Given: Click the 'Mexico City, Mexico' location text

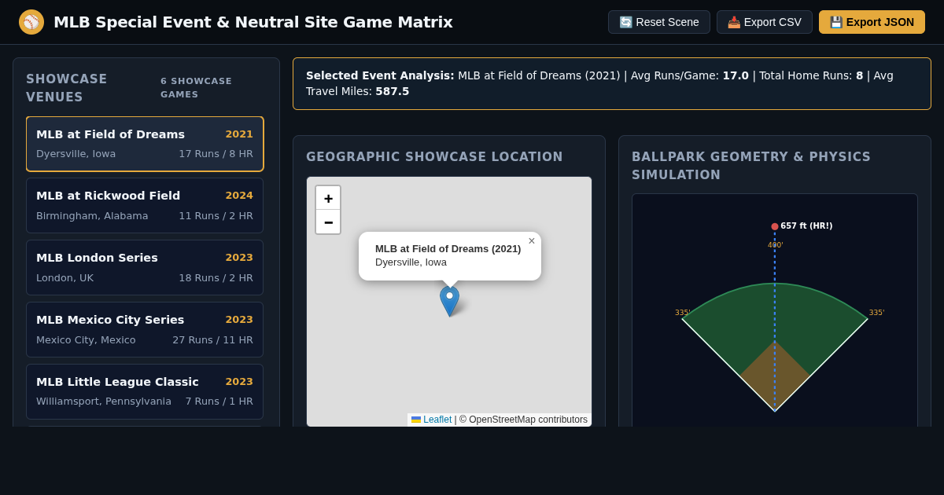Looking at the screenshot, I should click(x=86, y=340).
